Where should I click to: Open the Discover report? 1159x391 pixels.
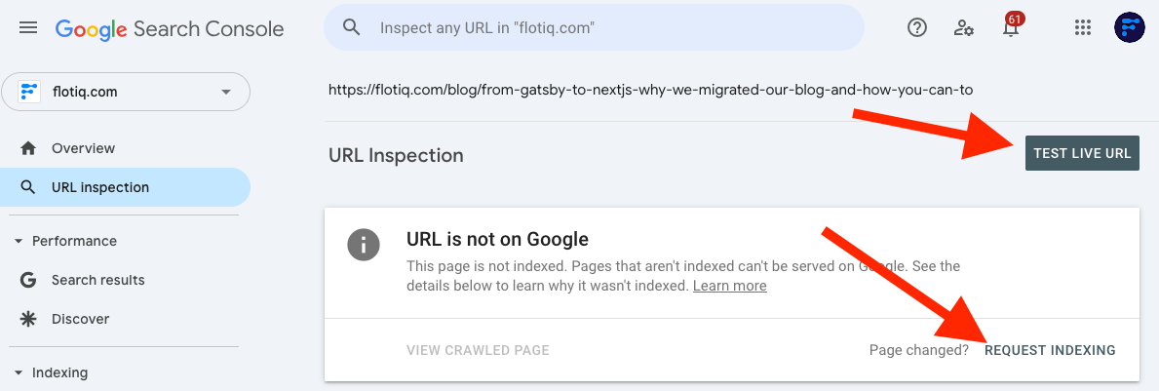[80, 319]
